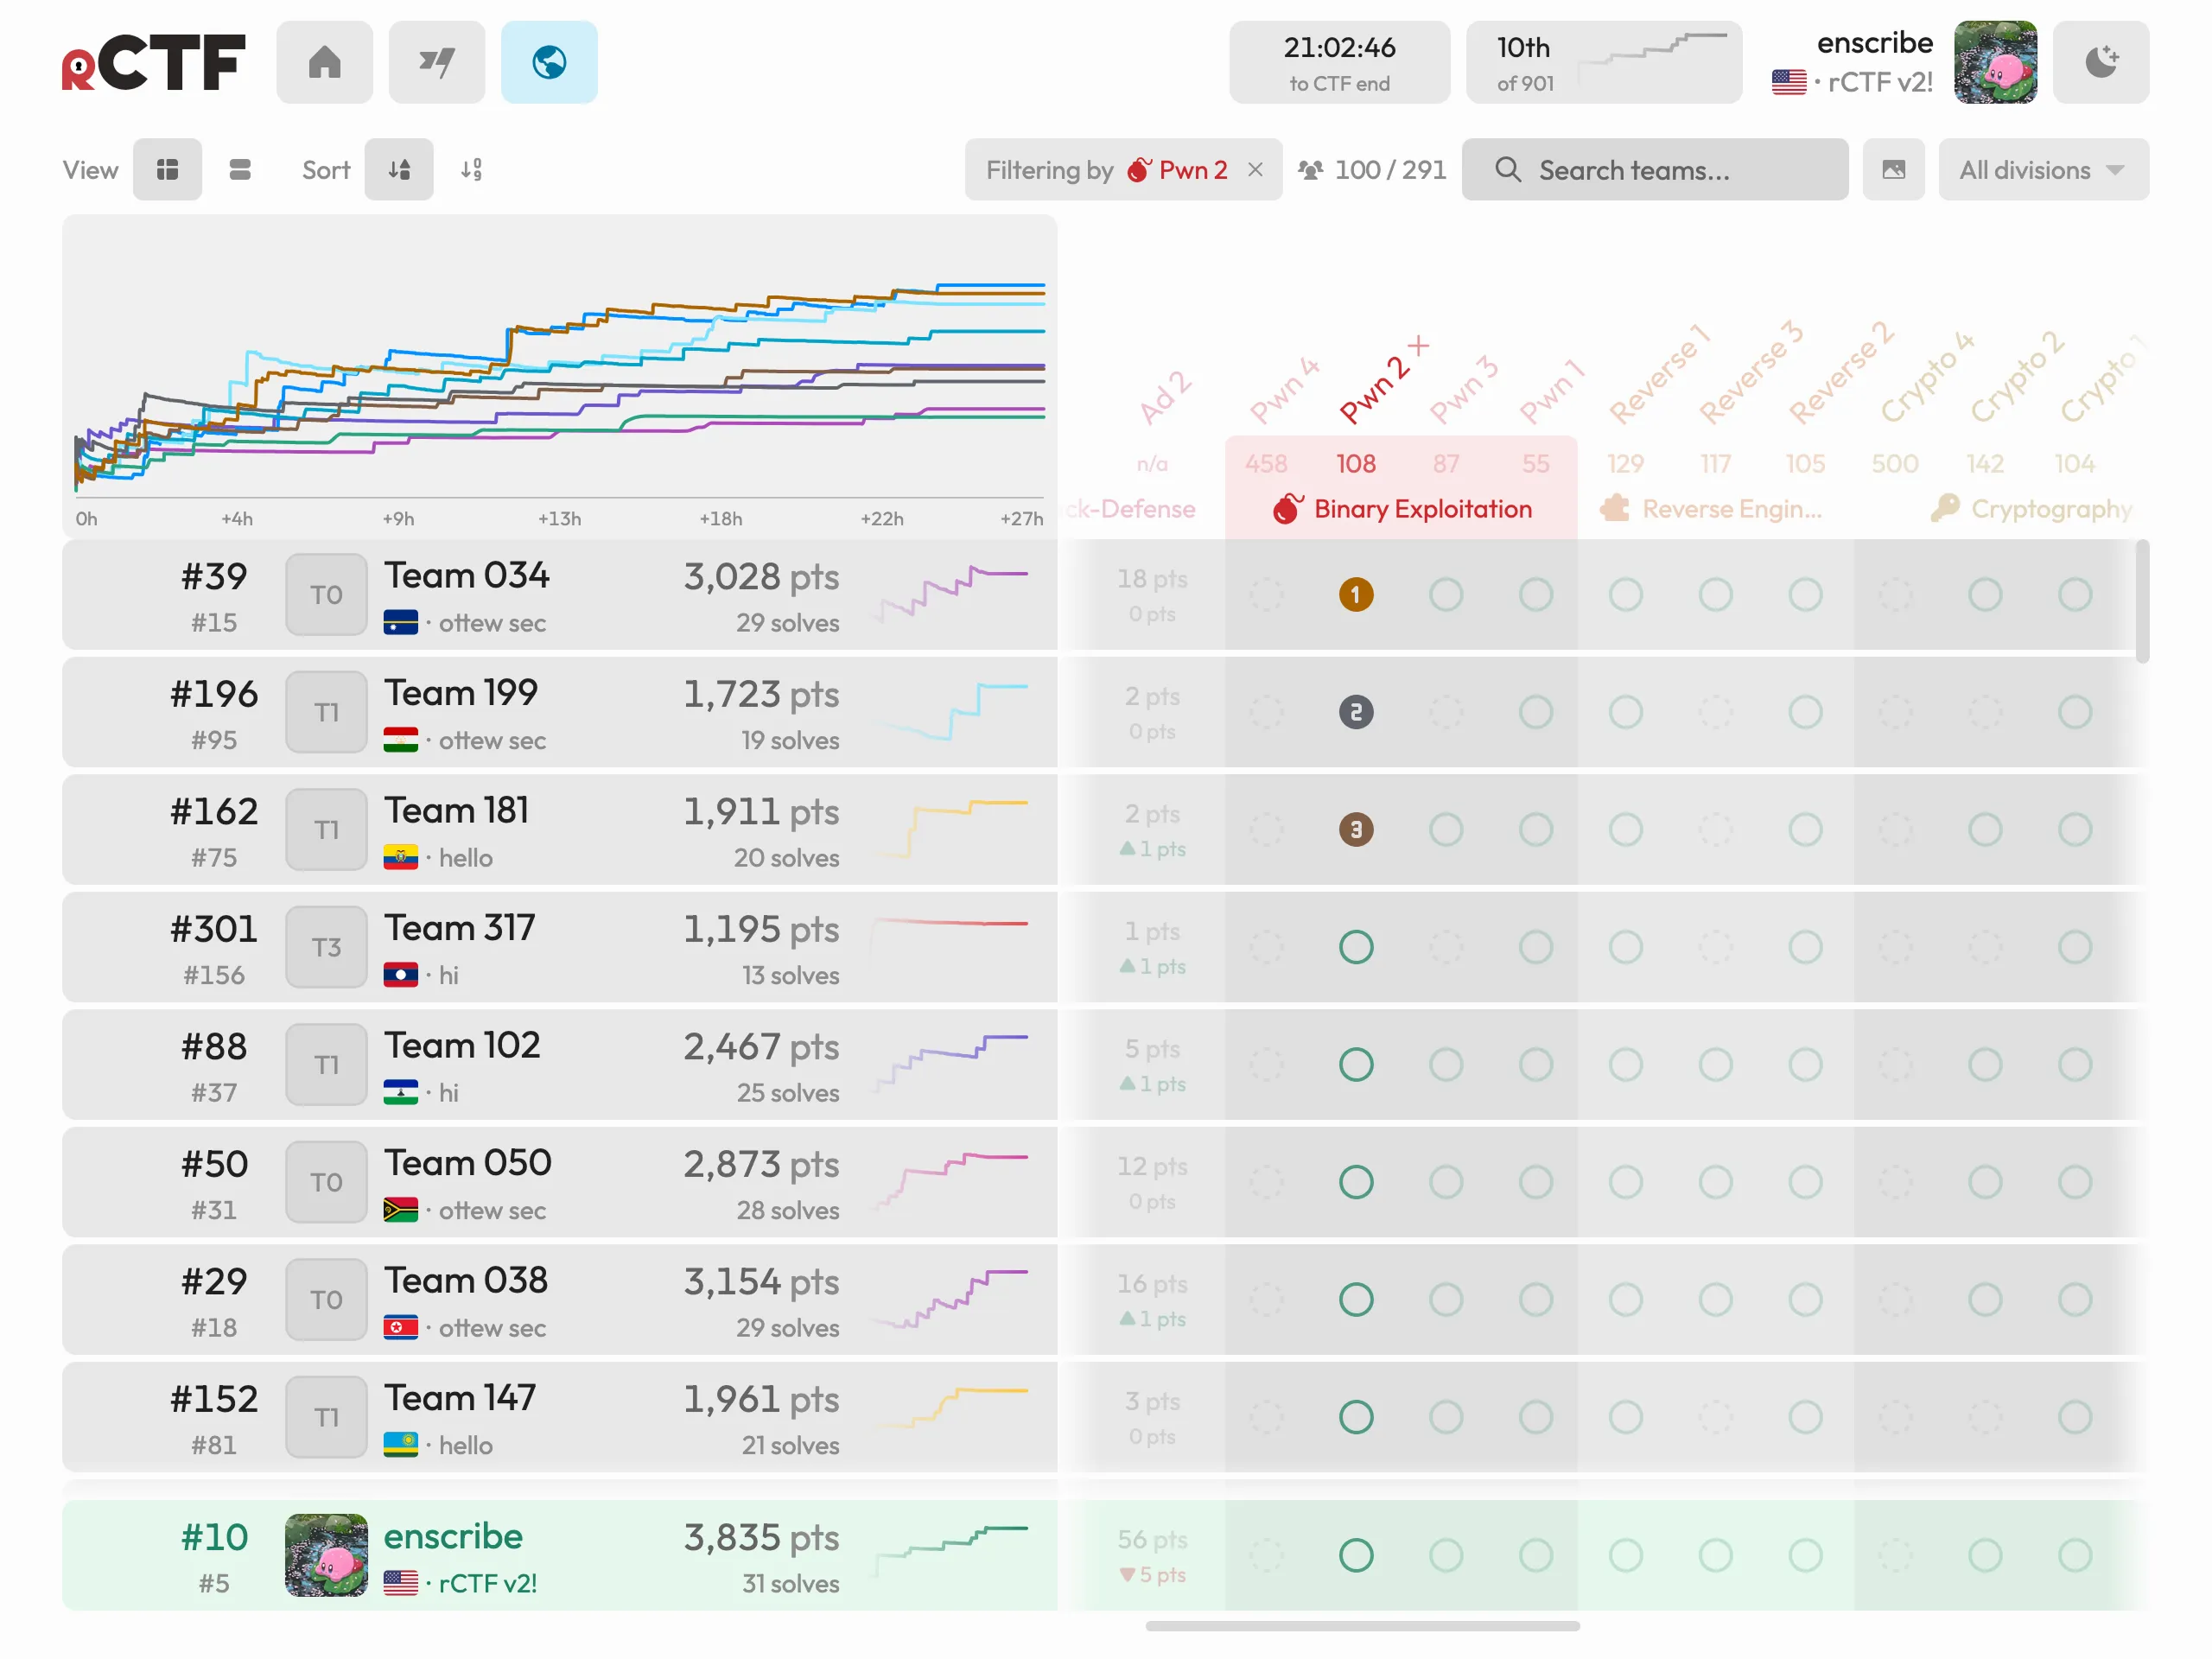Viewport: 2212px width, 1659px height.
Task: Open the challenges flag icon
Action: 436,62
